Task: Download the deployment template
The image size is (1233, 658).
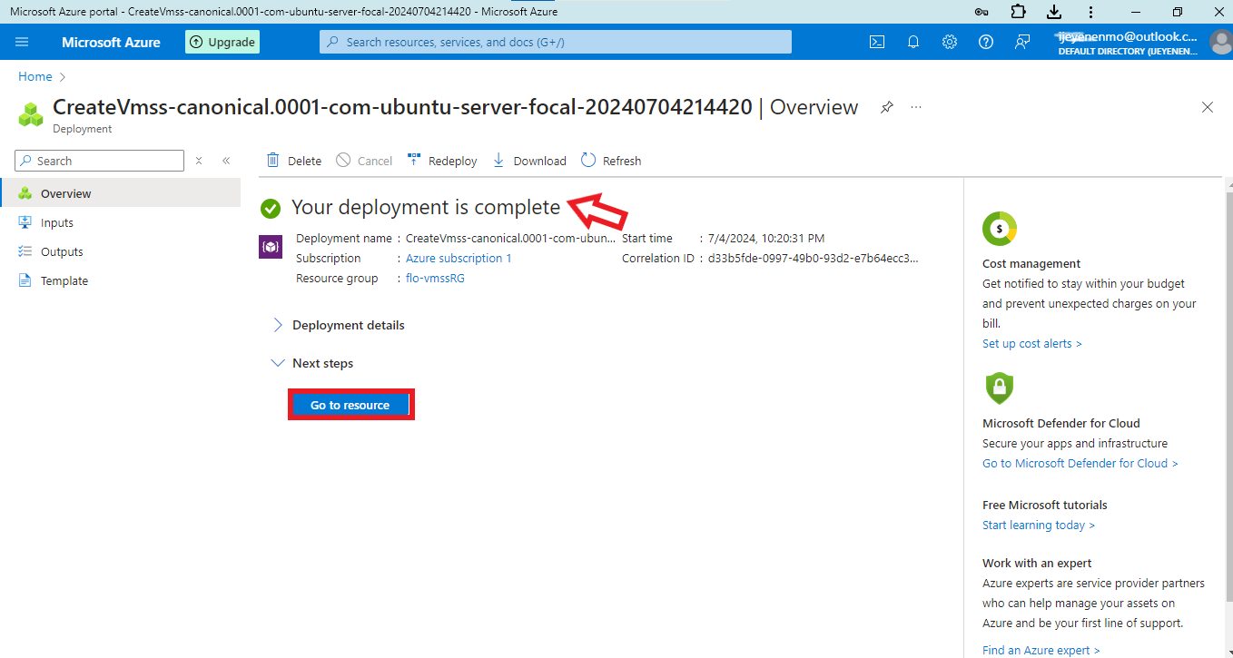Action: pyautogui.click(x=529, y=161)
